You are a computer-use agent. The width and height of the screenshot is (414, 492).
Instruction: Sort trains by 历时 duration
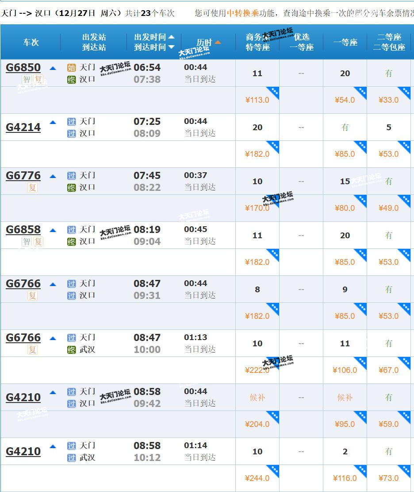pyautogui.click(x=208, y=43)
